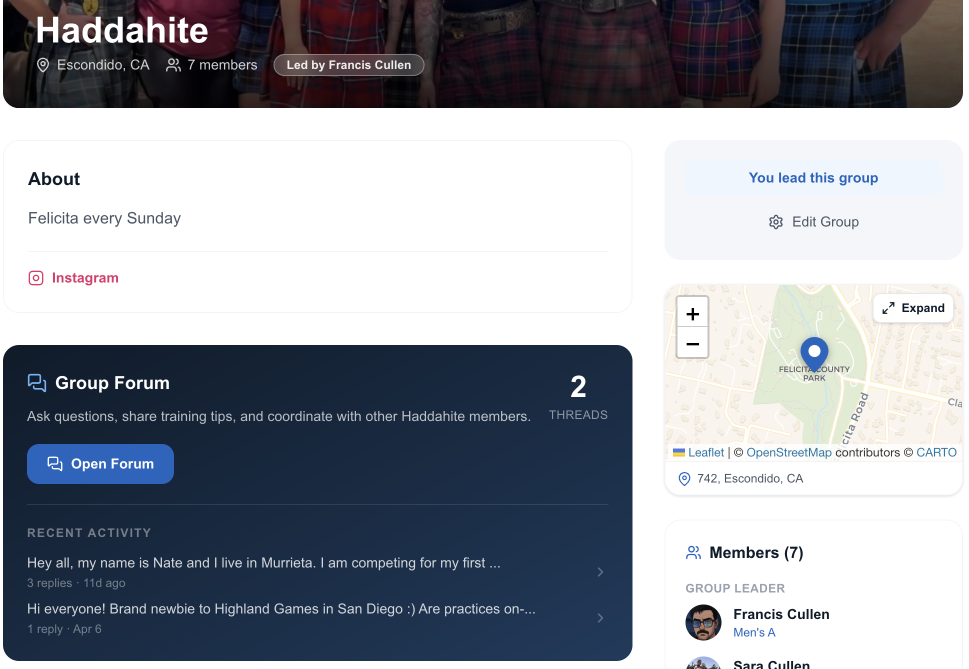Click the people icon beside Members (7)
This screenshot has height=669, width=969.
[693, 552]
